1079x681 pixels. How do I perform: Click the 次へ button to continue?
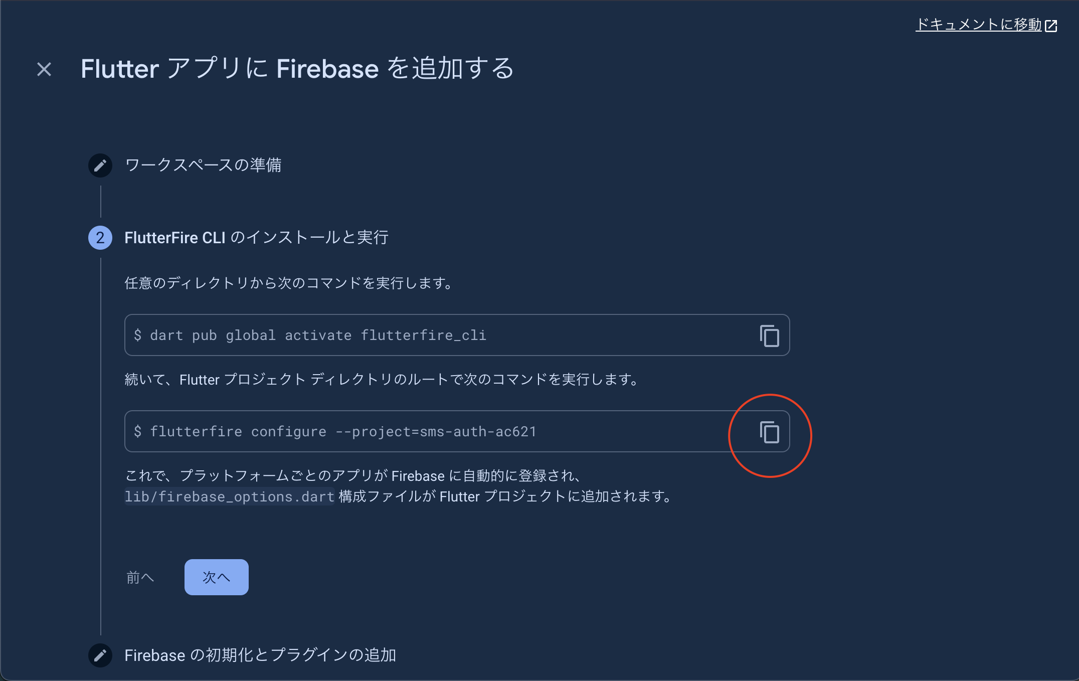pos(216,577)
